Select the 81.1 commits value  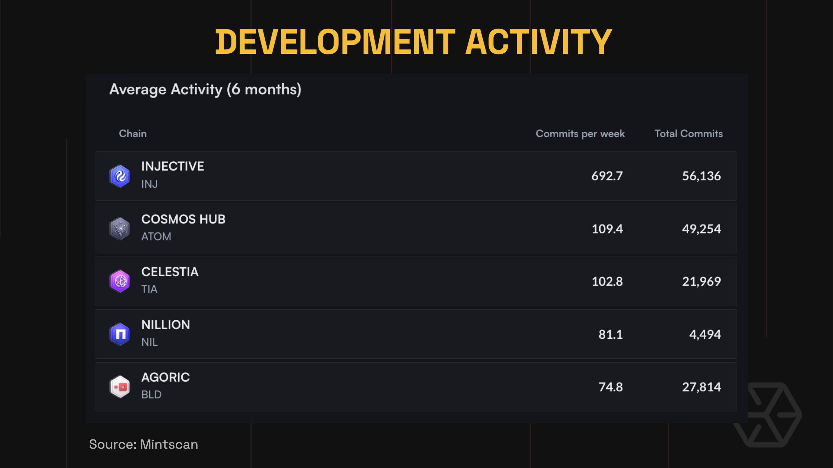611,335
